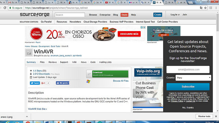Expand the download shelf item chevron
The height and width of the screenshot is (123, 219).
(x=27, y=117)
